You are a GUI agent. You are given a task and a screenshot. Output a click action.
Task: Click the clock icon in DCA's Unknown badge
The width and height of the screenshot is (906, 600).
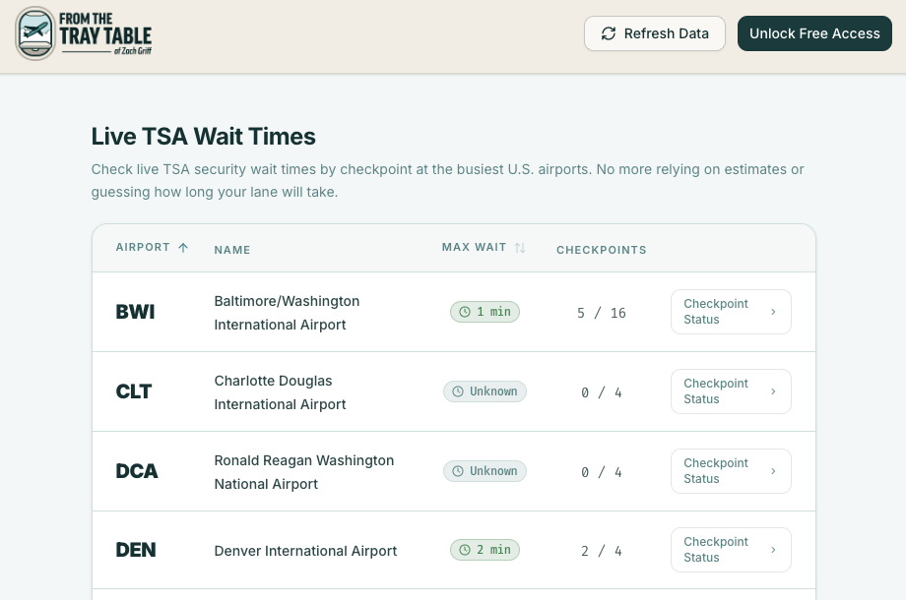457,471
